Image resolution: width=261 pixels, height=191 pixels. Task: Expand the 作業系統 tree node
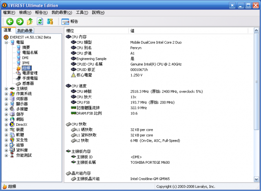click(x=6, y=94)
